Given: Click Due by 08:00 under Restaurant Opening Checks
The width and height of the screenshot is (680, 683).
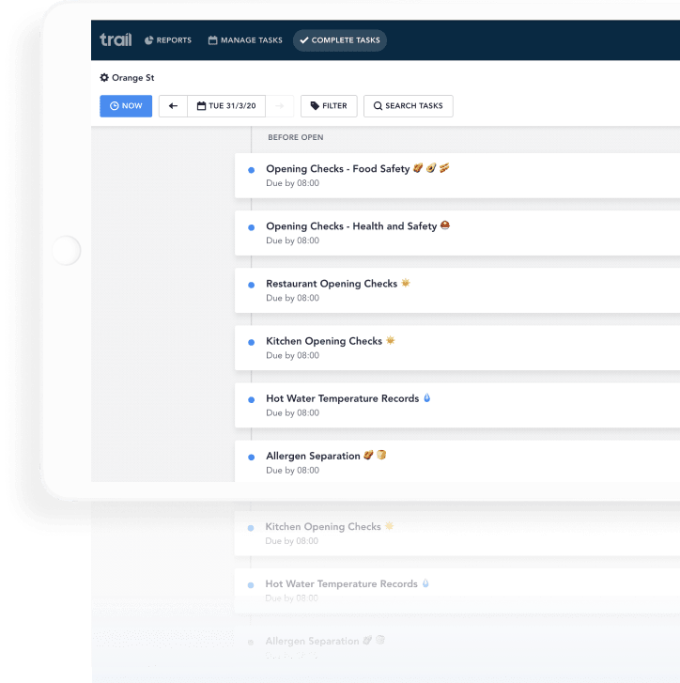Looking at the screenshot, I should point(292,299).
